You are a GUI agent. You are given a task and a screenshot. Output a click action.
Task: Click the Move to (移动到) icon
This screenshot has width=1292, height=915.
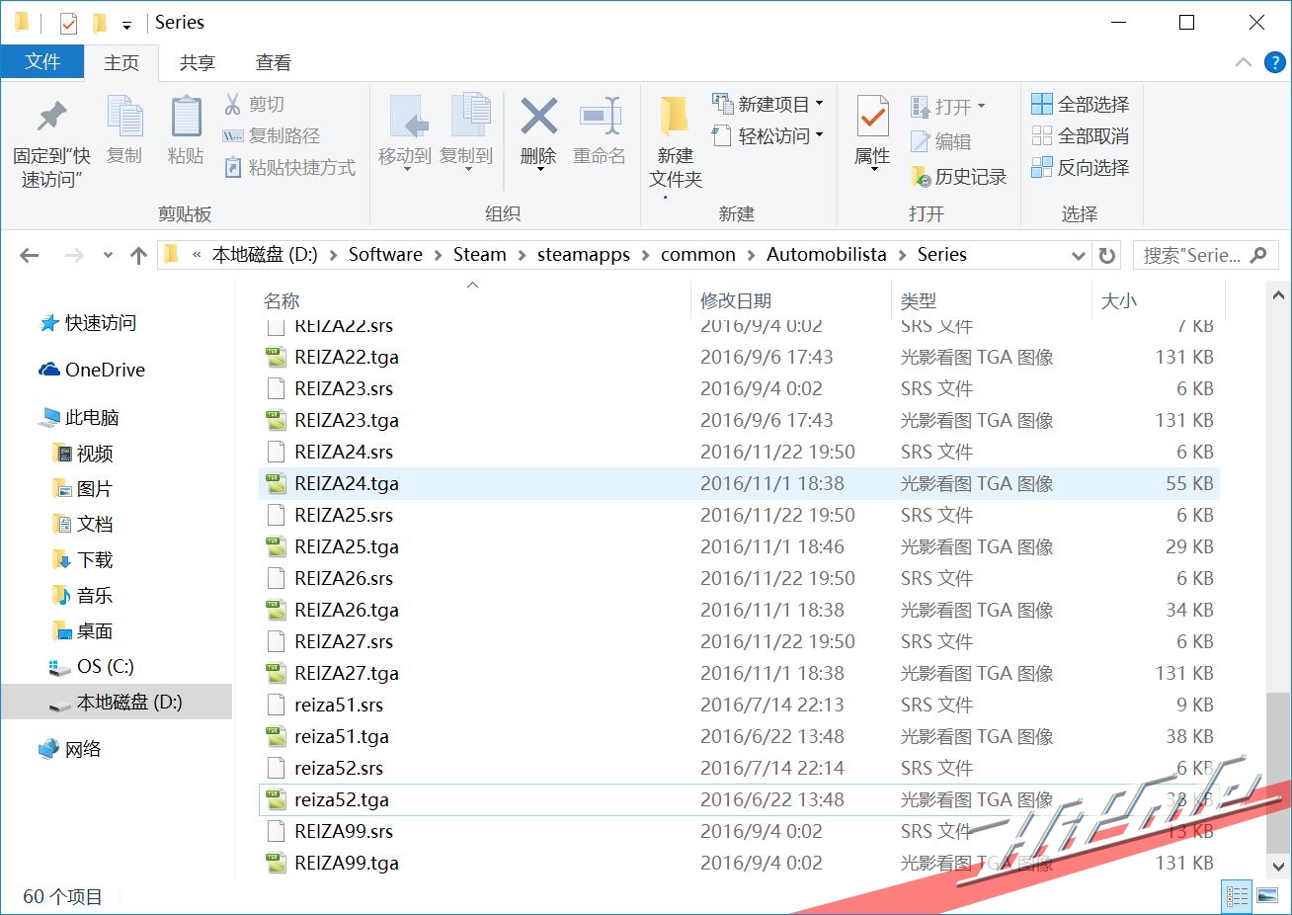pyautogui.click(x=406, y=118)
